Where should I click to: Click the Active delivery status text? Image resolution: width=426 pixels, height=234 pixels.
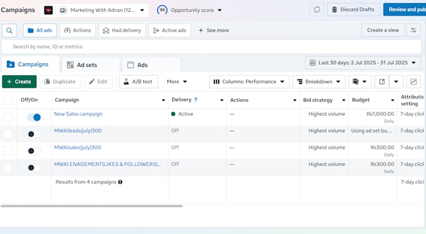185,114
